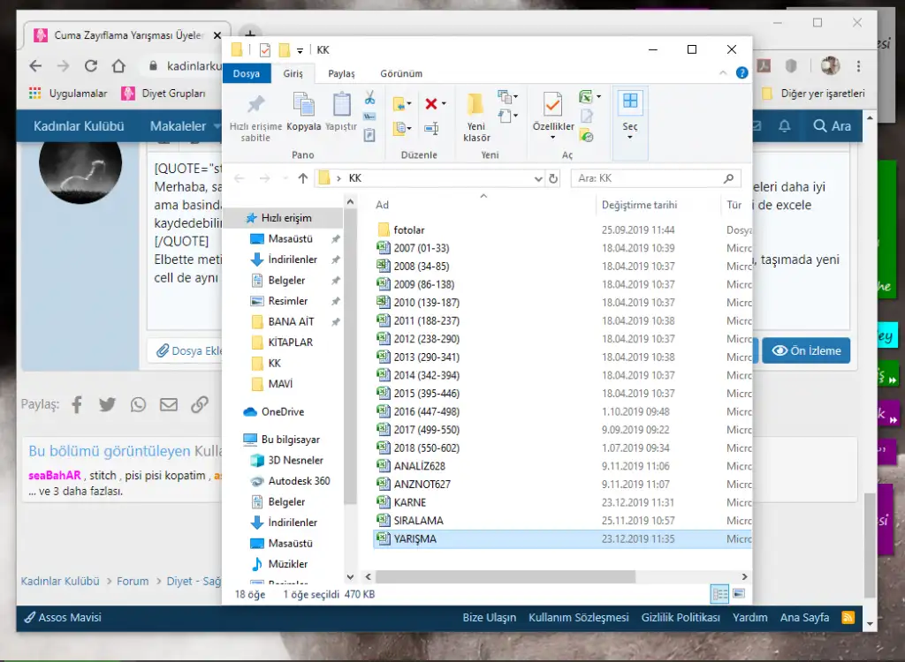Viewport: 905px width, 662px height.
Task: Click the Yeni klasör (New folder) icon
Action: (x=475, y=117)
